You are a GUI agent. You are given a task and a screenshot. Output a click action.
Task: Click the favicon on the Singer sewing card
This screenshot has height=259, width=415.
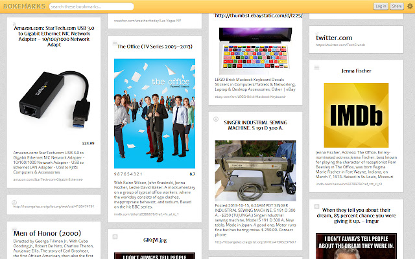[216, 119]
